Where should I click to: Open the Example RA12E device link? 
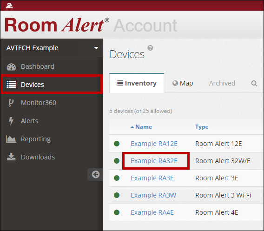(154, 144)
